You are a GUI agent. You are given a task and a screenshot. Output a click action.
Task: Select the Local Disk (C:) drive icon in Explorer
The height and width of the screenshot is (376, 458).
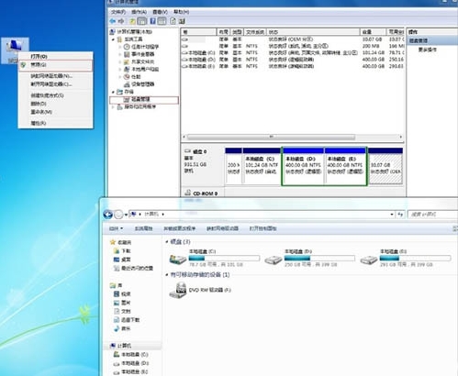click(x=178, y=260)
